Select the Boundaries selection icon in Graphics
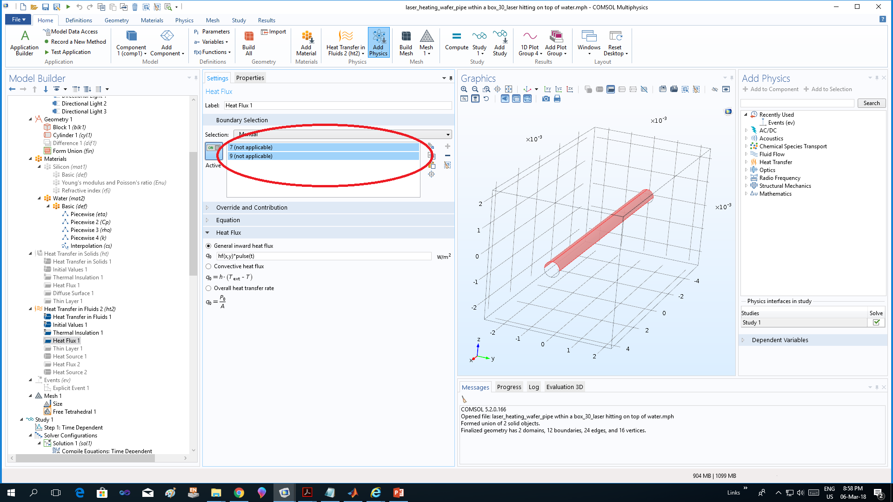The width and height of the screenshot is (893, 502). (611, 89)
